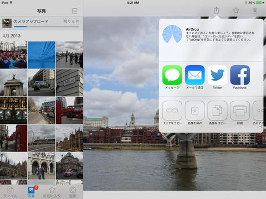Screen dimensions: 266x199
Task: Open the red double-decker buses photo
Action: tap(70, 111)
